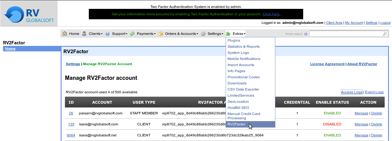Viewport: 392px width, 141px height.
Task: Open the Orders & Accounts dropdown
Action: 181,34
